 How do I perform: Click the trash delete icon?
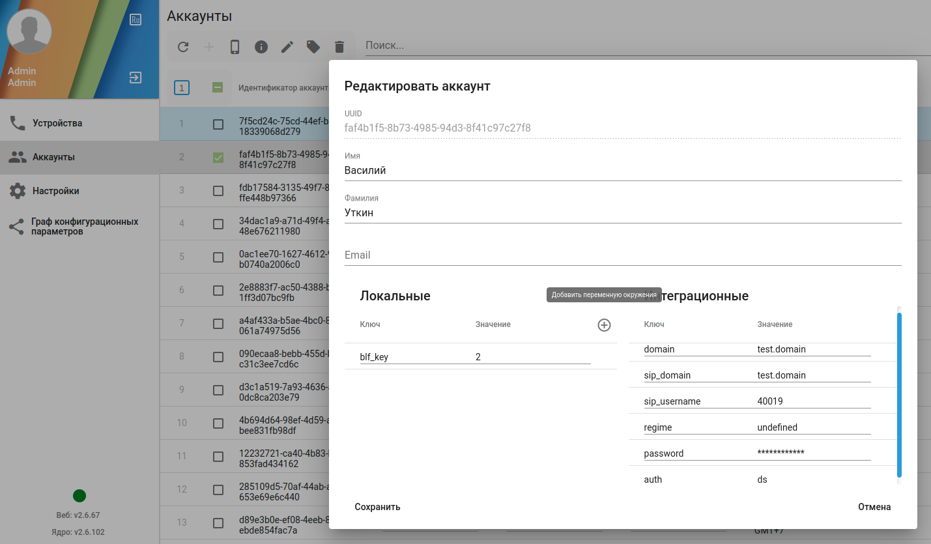coord(339,47)
